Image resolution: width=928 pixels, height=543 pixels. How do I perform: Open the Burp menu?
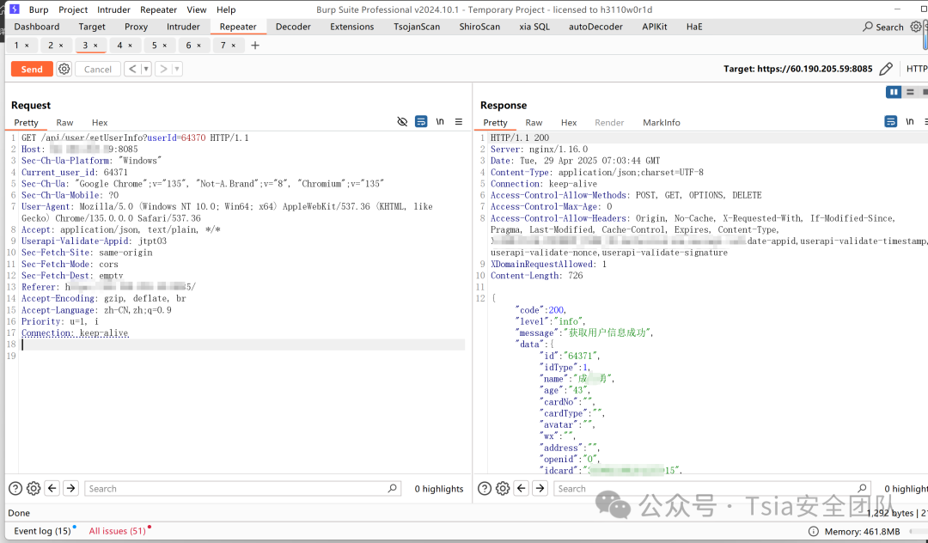point(39,9)
